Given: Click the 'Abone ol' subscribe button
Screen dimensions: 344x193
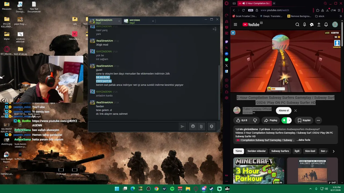Looking at the screenshot, I should (284, 110).
